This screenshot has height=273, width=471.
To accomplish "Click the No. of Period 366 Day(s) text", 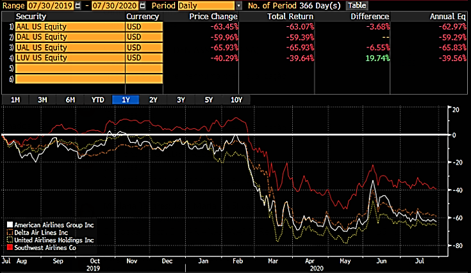I will click(294, 6).
